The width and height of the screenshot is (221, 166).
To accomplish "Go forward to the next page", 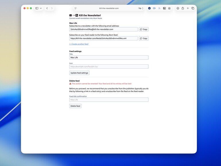I will click(x=52, y=8).
